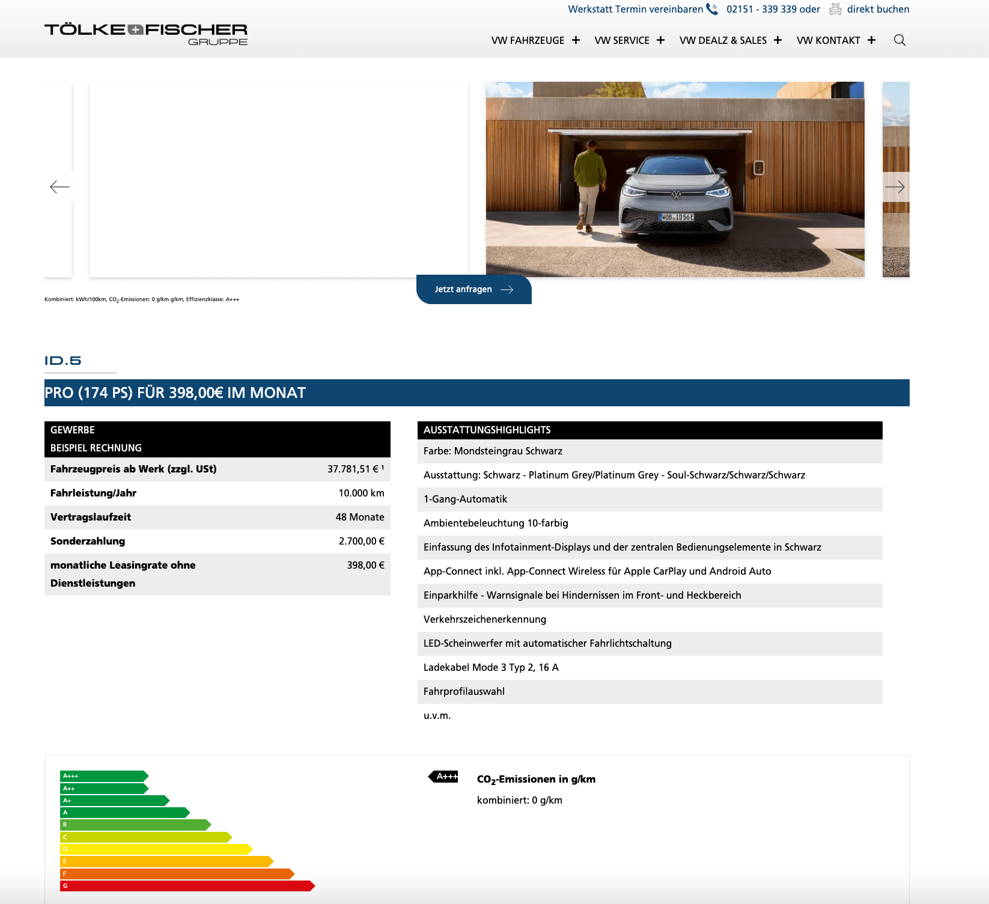The height and width of the screenshot is (904, 989).
Task: Click the PRO (174 PS) price banner
Action: point(477,392)
